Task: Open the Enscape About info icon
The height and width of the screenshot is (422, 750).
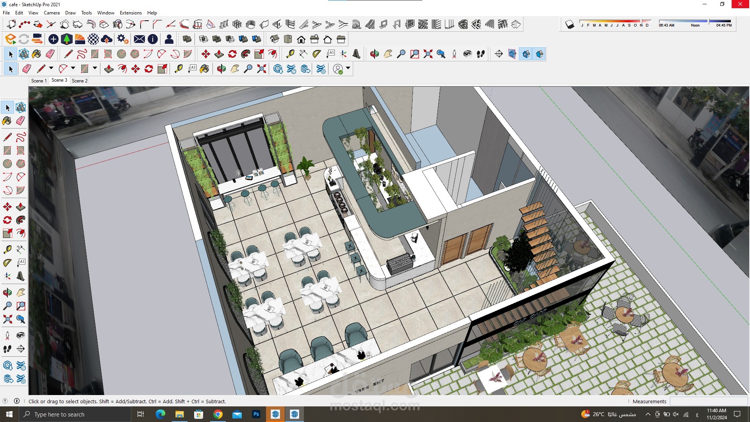Action: tap(153, 39)
